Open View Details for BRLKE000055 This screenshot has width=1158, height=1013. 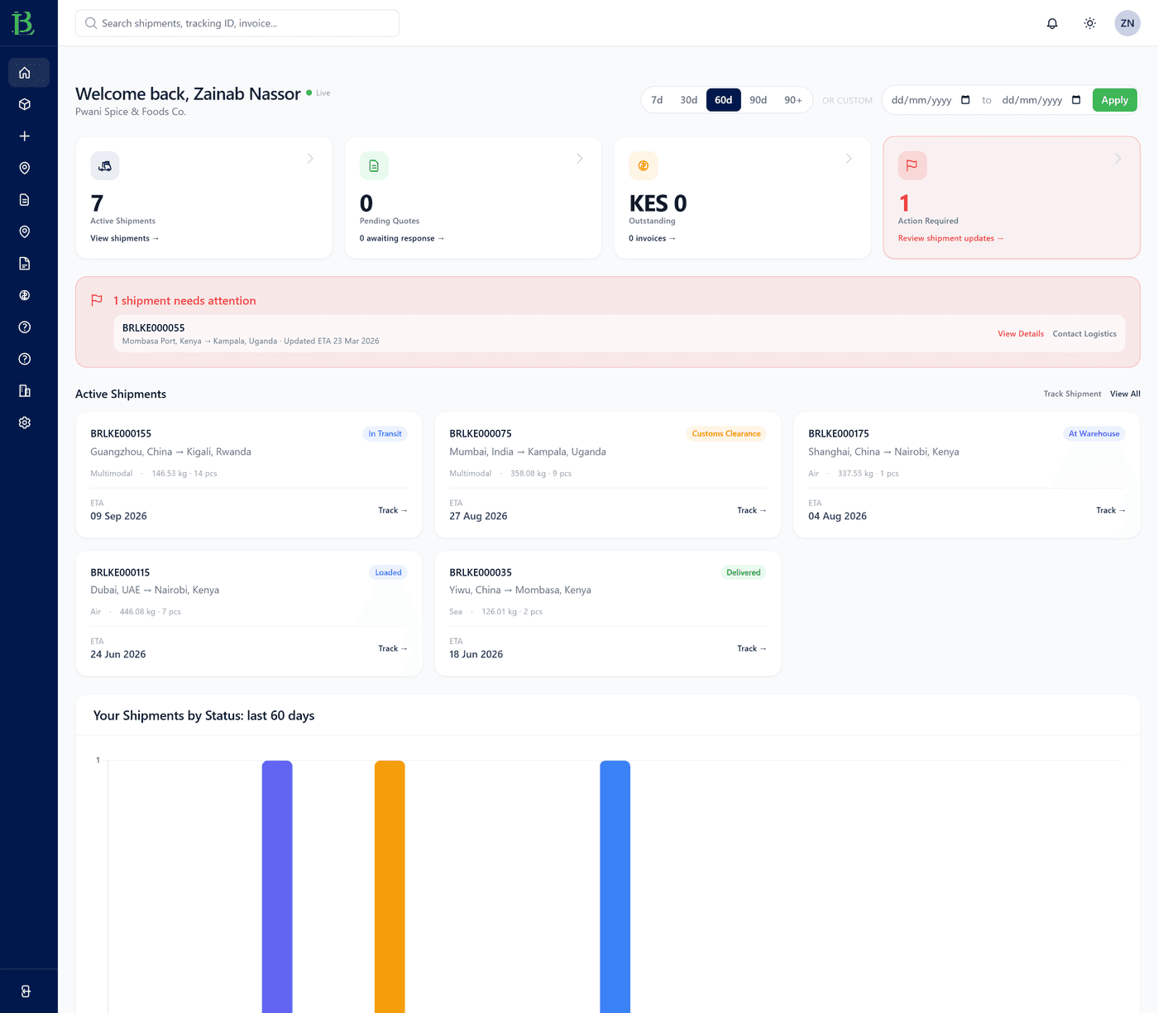coord(1021,334)
